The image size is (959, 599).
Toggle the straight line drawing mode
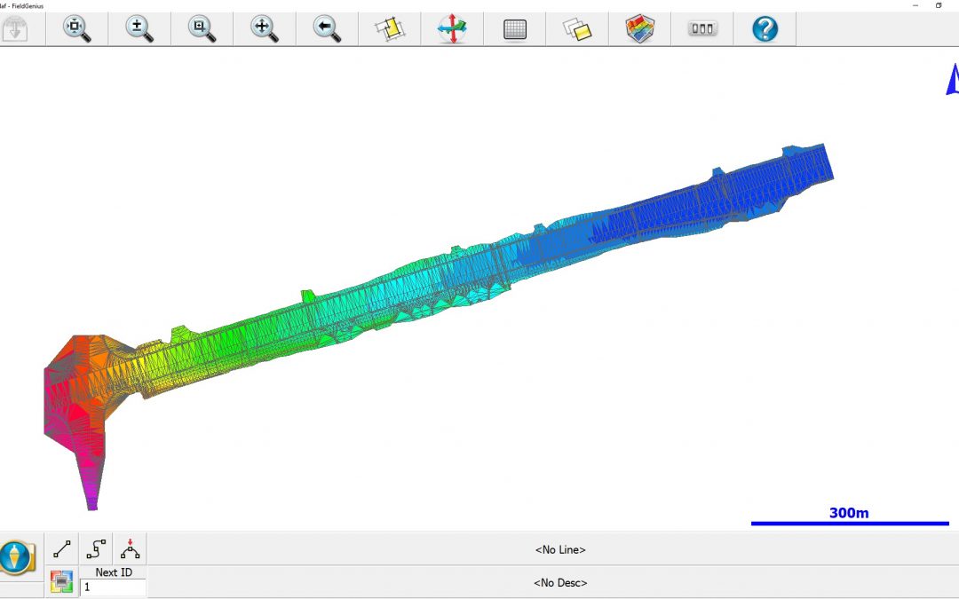point(62,549)
